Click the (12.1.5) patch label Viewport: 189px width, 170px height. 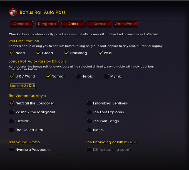[x=133, y=142]
